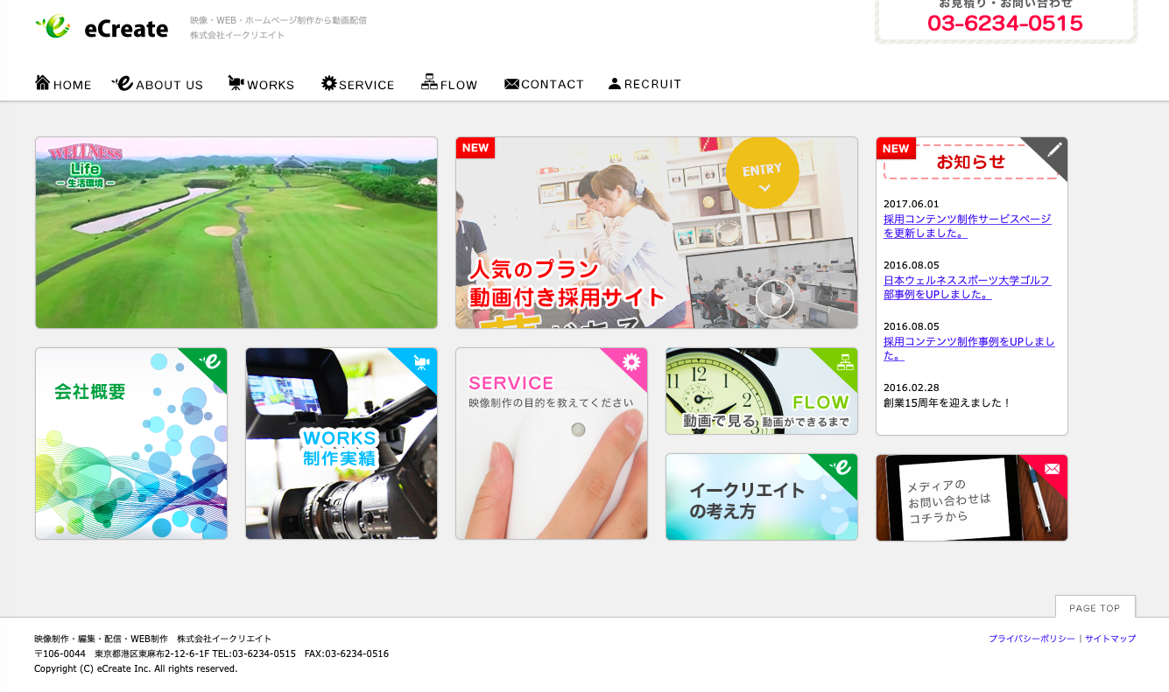
Task: Click the house icon beside HOME
Action: (x=43, y=82)
